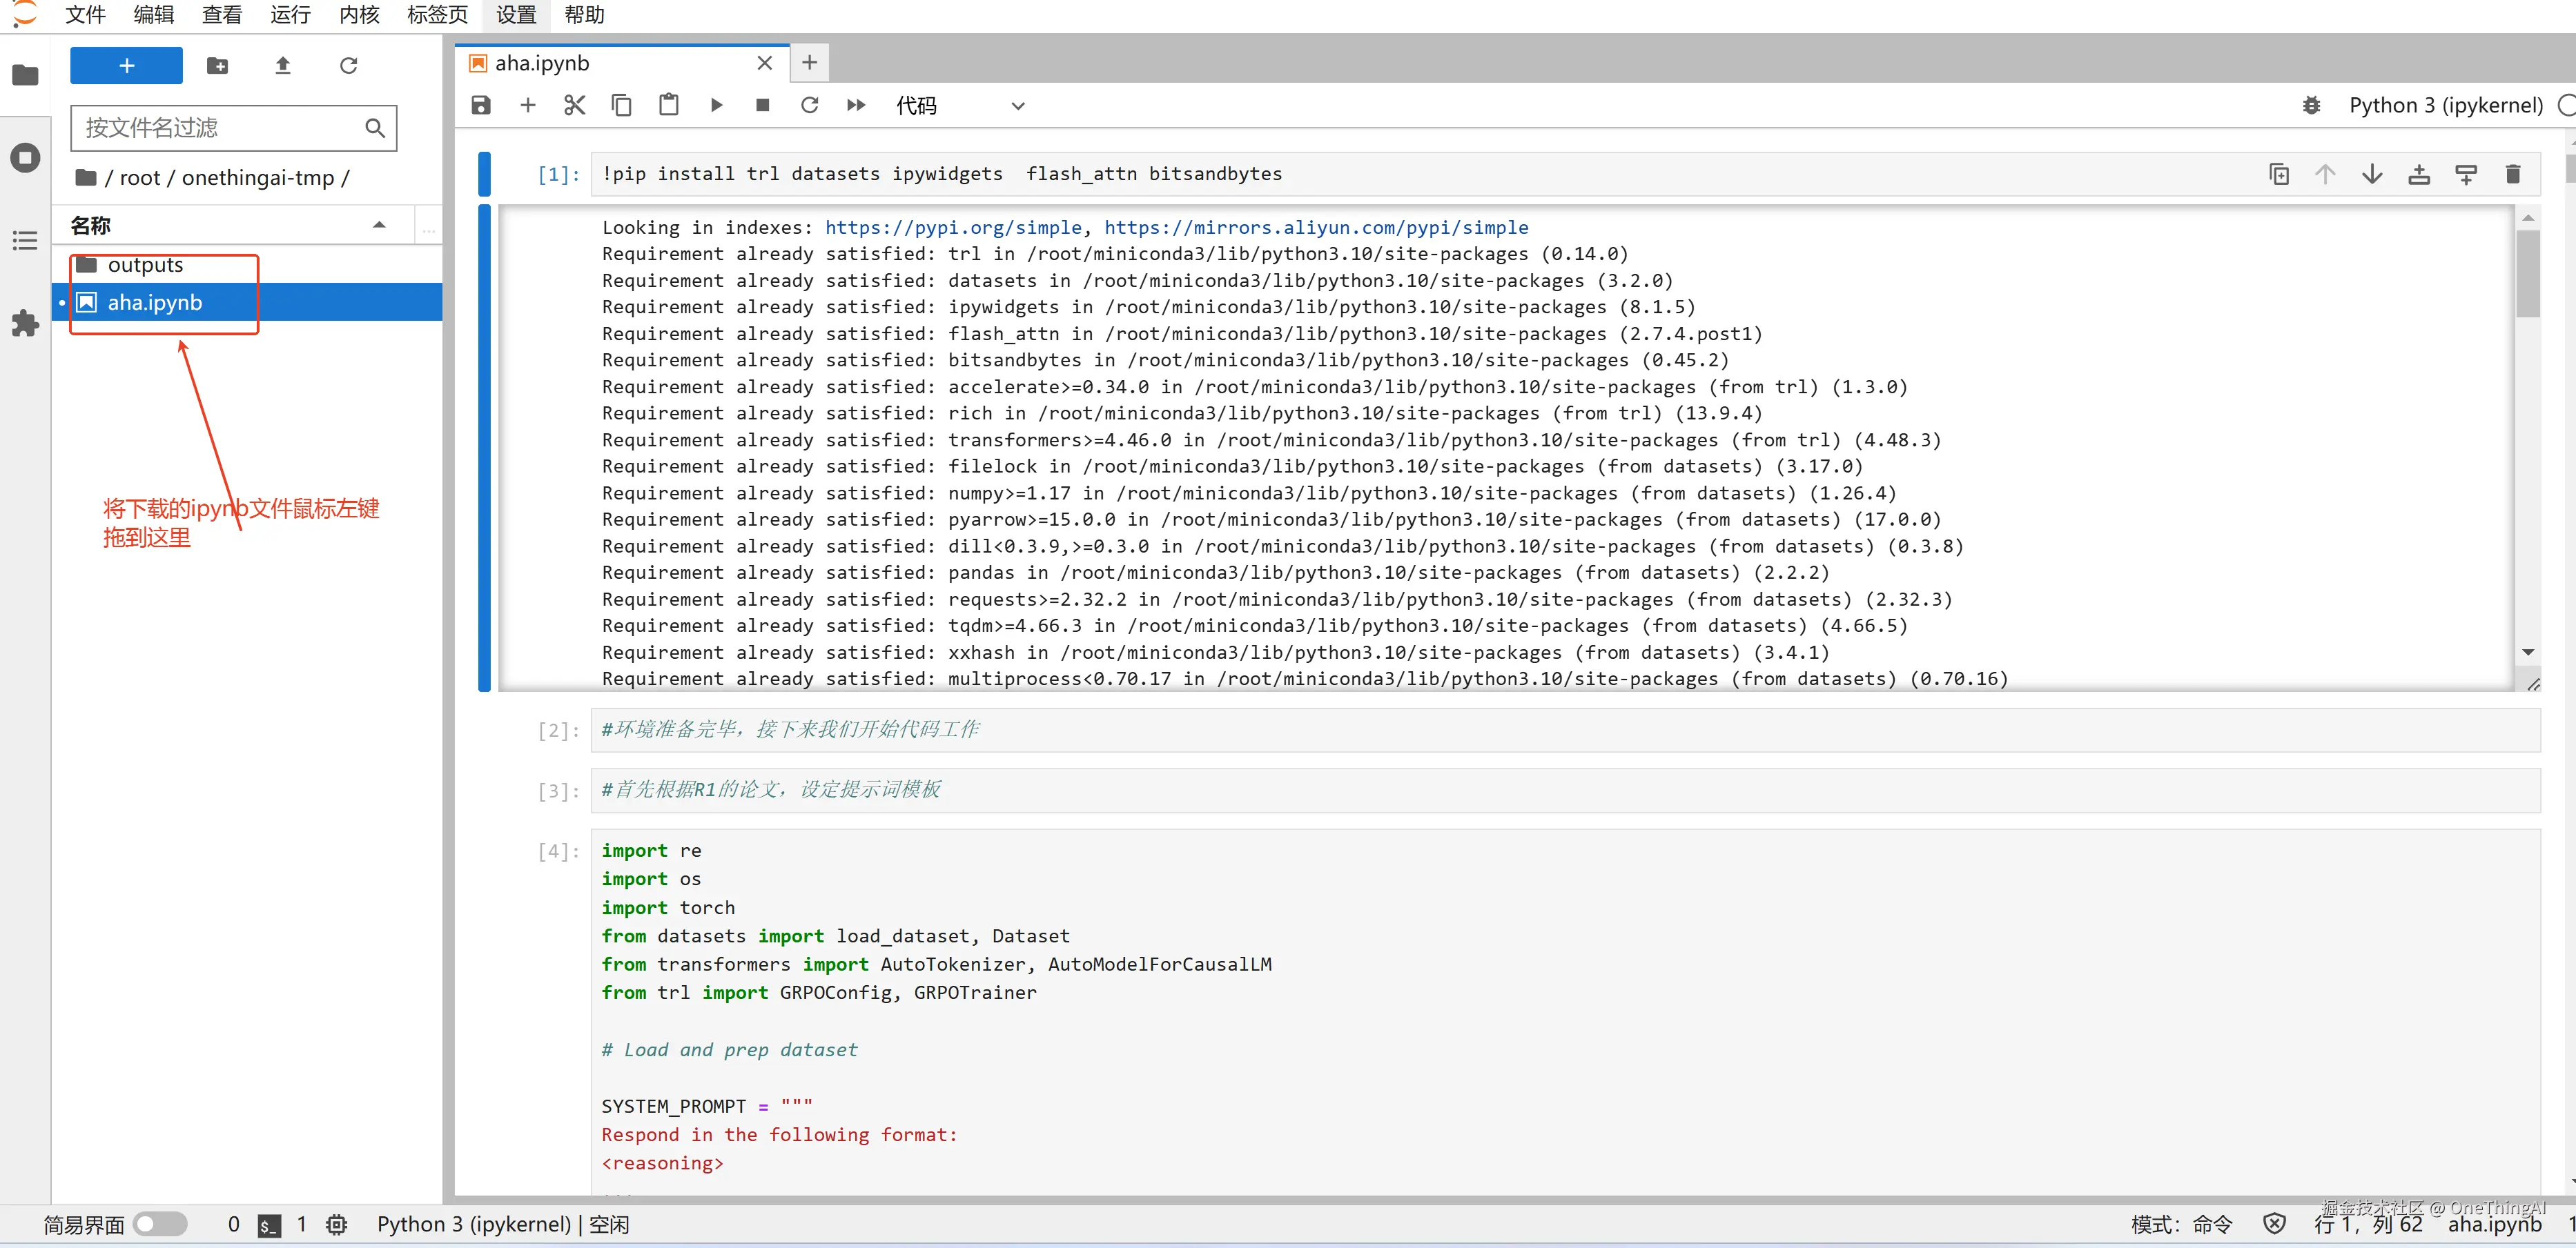The height and width of the screenshot is (1248, 2576).
Task: Open the 设置 menu
Action: (x=516, y=15)
